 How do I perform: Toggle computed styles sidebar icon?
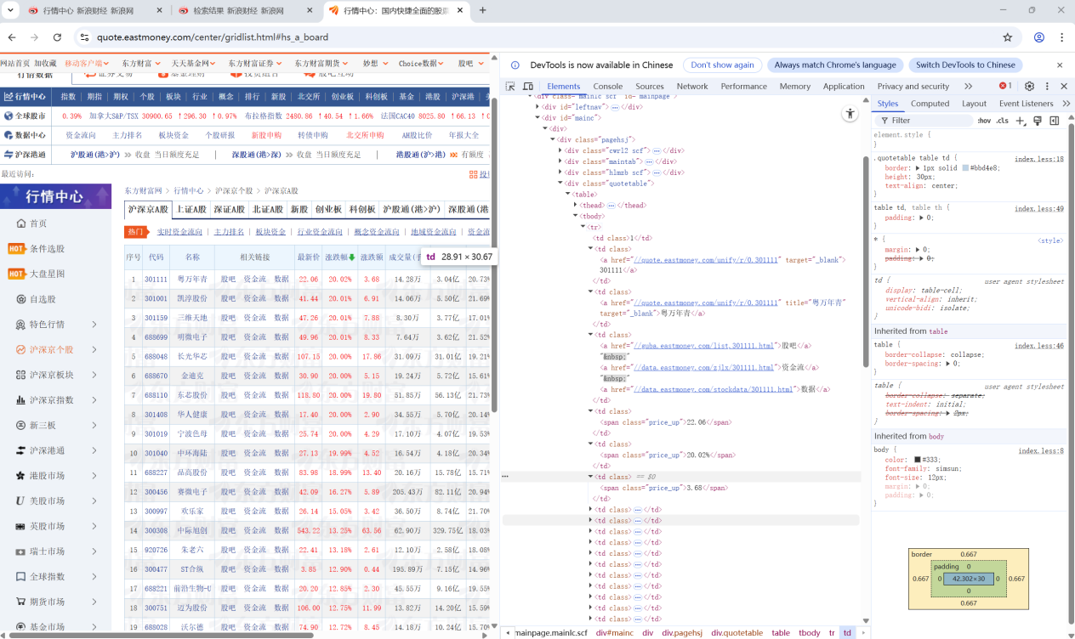click(1055, 121)
